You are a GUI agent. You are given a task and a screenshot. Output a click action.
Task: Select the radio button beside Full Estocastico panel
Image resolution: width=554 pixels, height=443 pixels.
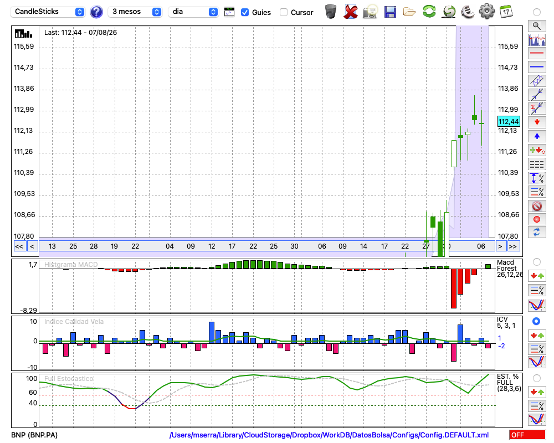[537, 378]
